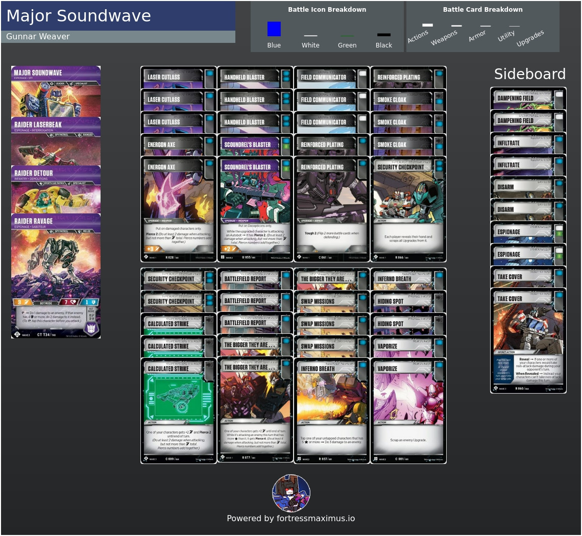This screenshot has height=536, width=582.
Task: Click the blue icon on Take Cover full card
Action: click(559, 295)
